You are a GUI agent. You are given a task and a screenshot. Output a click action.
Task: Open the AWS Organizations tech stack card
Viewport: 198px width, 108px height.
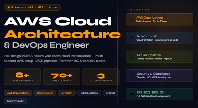(x=160, y=19)
